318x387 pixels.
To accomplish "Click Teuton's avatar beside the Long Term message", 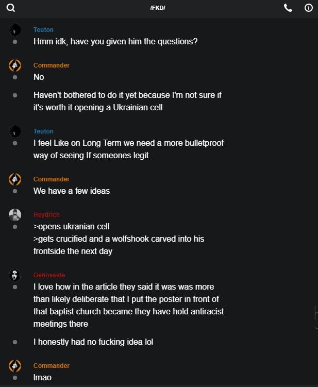I will coord(15,131).
